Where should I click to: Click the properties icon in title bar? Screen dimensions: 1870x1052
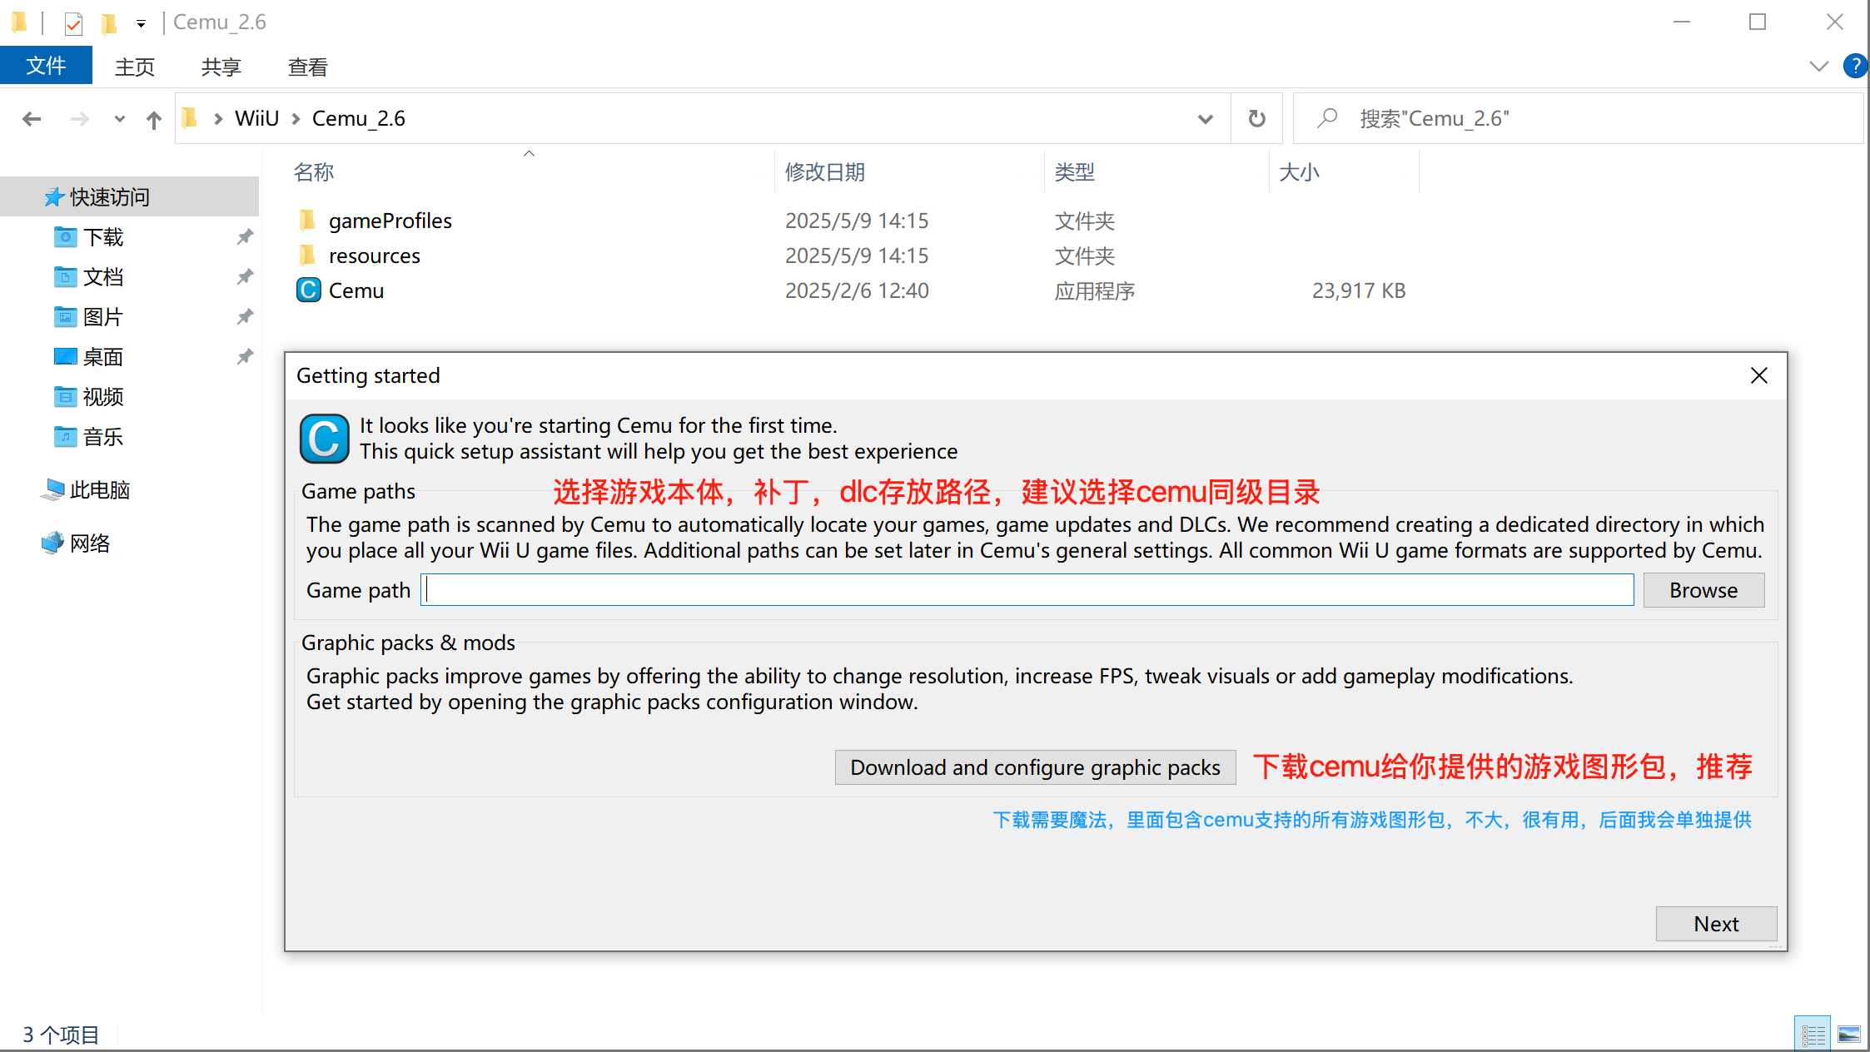pyautogui.click(x=73, y=23)
